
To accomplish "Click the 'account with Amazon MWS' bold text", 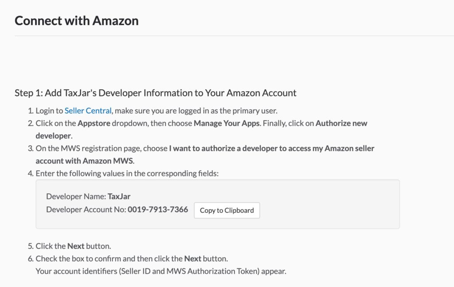I will coord(84,161).
